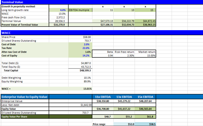Select the Tax Rate 22.0% cell

80,48
